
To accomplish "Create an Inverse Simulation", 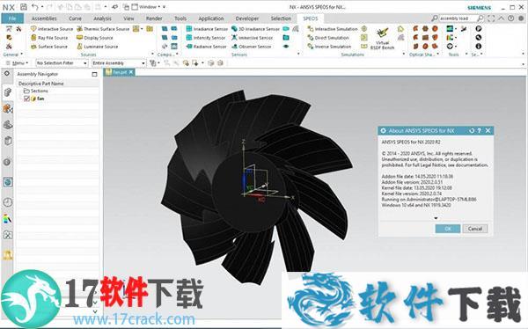I will point(329,47).
